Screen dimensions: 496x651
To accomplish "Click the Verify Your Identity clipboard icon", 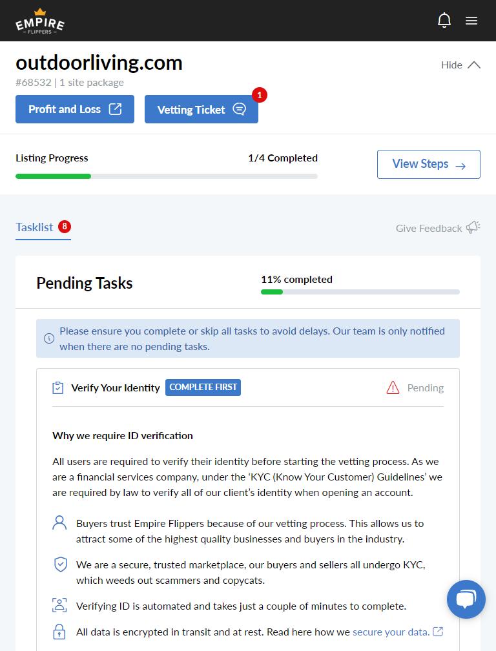I will 58,387.
